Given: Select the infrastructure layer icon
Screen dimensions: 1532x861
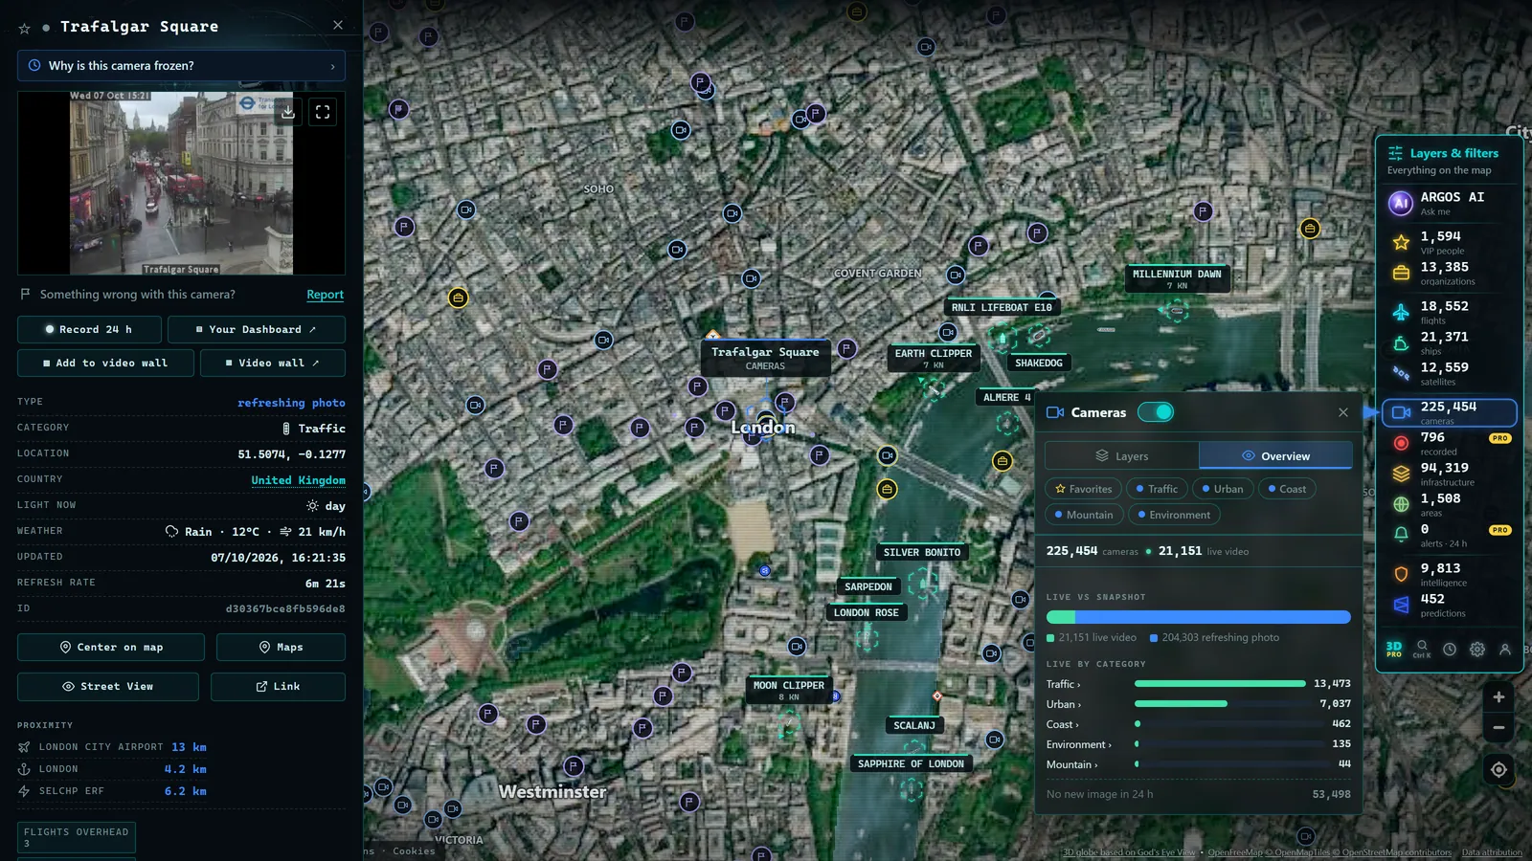Looking at the screenshot, I should (x=1401, y=474).
